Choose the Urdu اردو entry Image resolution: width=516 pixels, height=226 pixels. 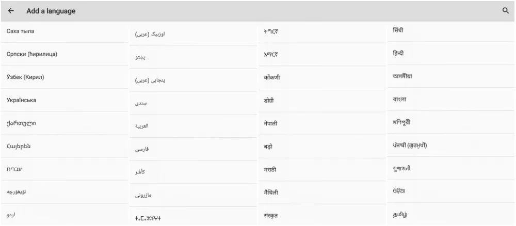[x=64, y=215]
